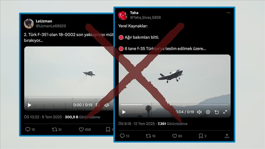Viewport: 265px width, 149px height.
Task: Bookmark LeUzman's tweet
Action: pyautogui.click(x=108, y=129)
